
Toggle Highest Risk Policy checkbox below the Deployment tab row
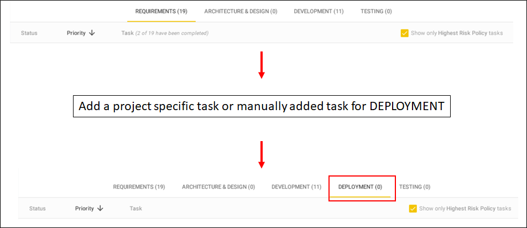[413, 209]
